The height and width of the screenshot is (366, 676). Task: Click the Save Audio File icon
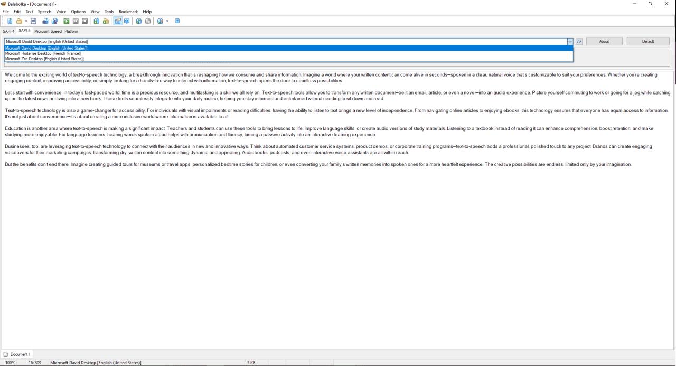45,21
